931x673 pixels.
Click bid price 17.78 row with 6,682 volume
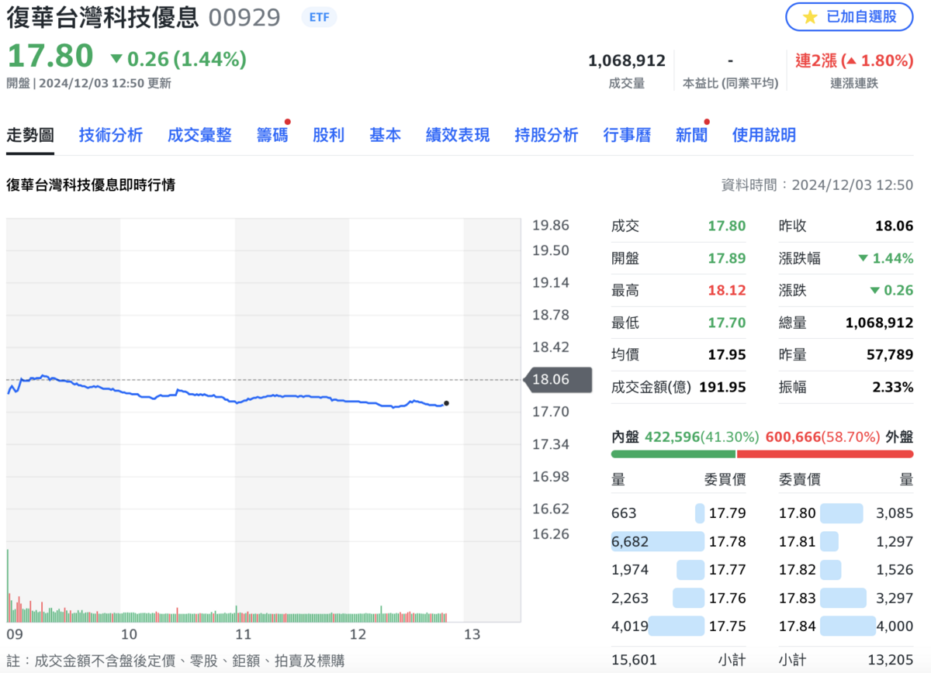tap(679, 541)
